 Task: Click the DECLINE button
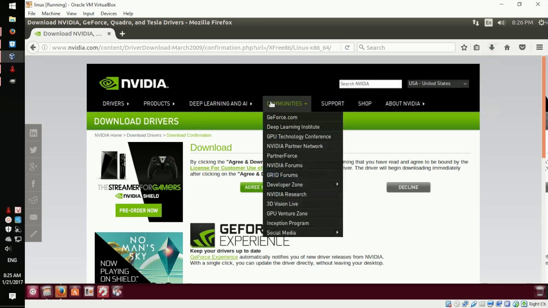[x=408, y=187]
